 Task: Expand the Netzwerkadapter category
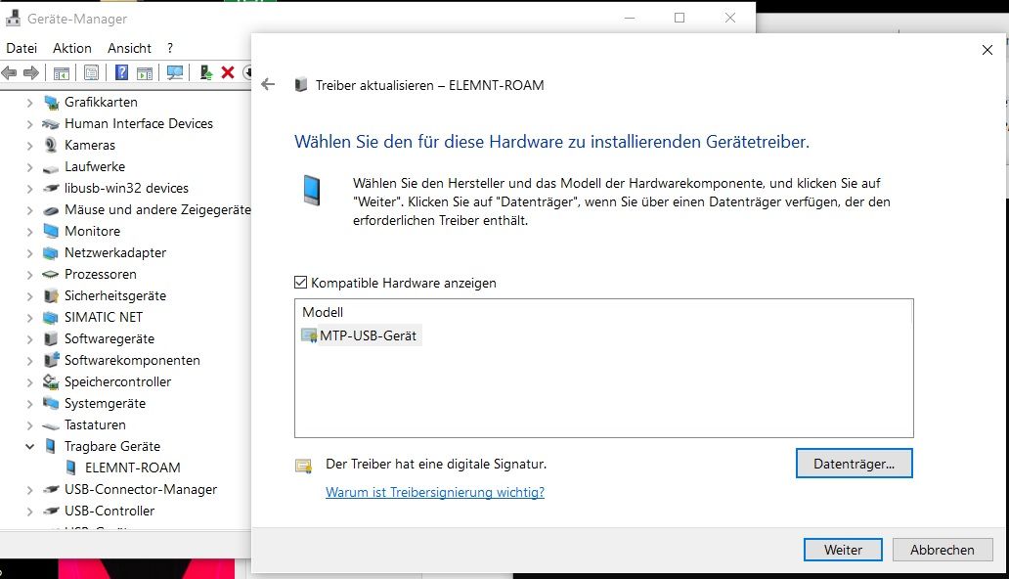(x=29, y=253)
